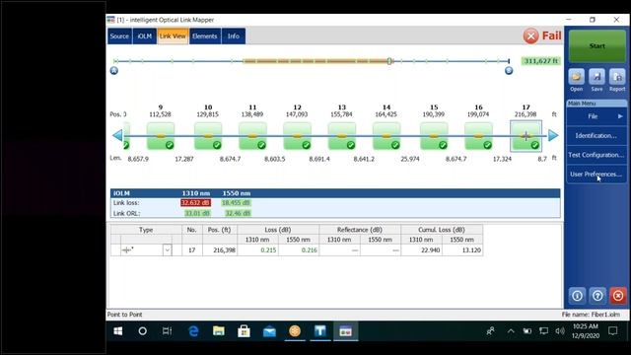Viewport: 631px width, 355px height.
Task: Click the 1550 nm Link ORL value
Action: [238, 213]
